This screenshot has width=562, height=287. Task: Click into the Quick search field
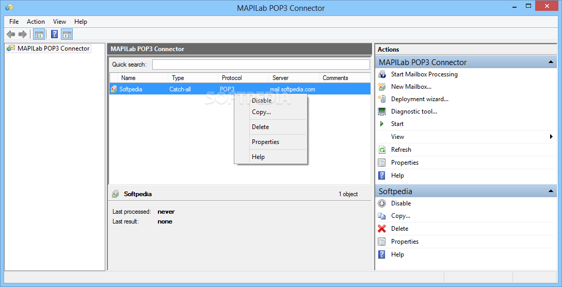point(261,65)
